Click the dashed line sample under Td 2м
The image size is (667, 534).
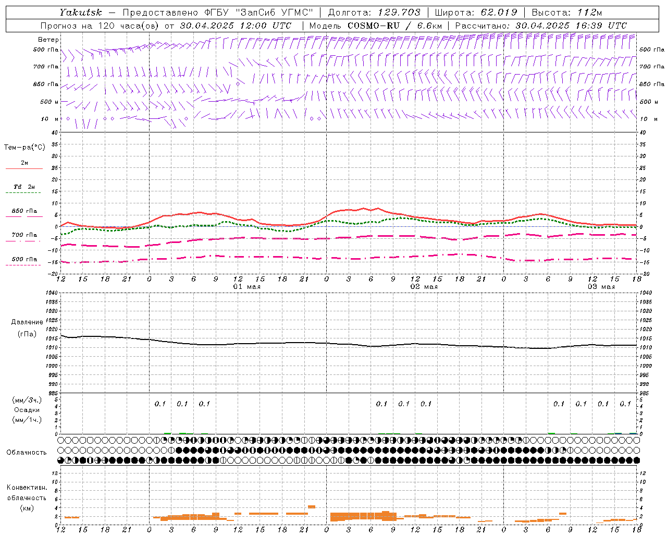pyautogui.click(x=24, y=193)
